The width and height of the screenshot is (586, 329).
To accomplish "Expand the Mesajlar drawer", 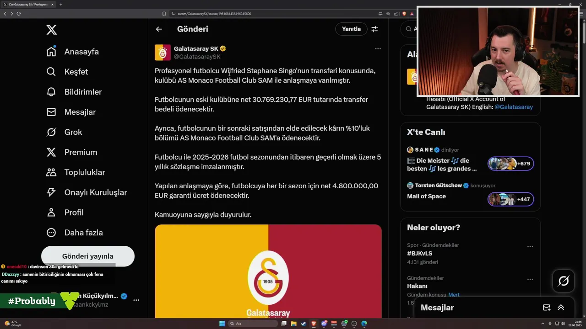I will coord(561,308).
